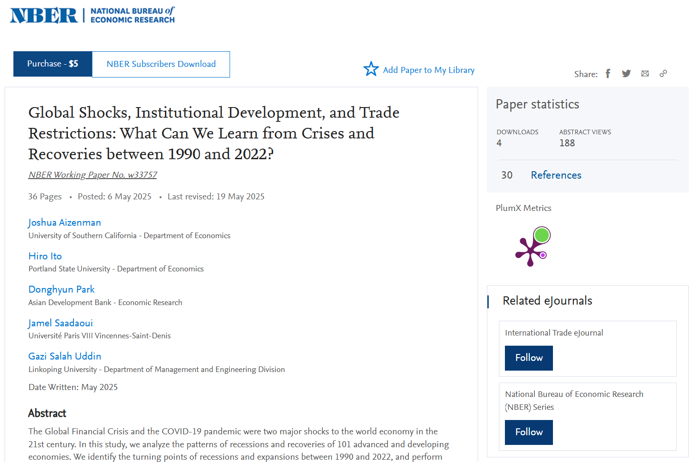Screen dimensions: 698x462
Task: Follow NBER Series eJournal
Action: [x=529, y=432]
